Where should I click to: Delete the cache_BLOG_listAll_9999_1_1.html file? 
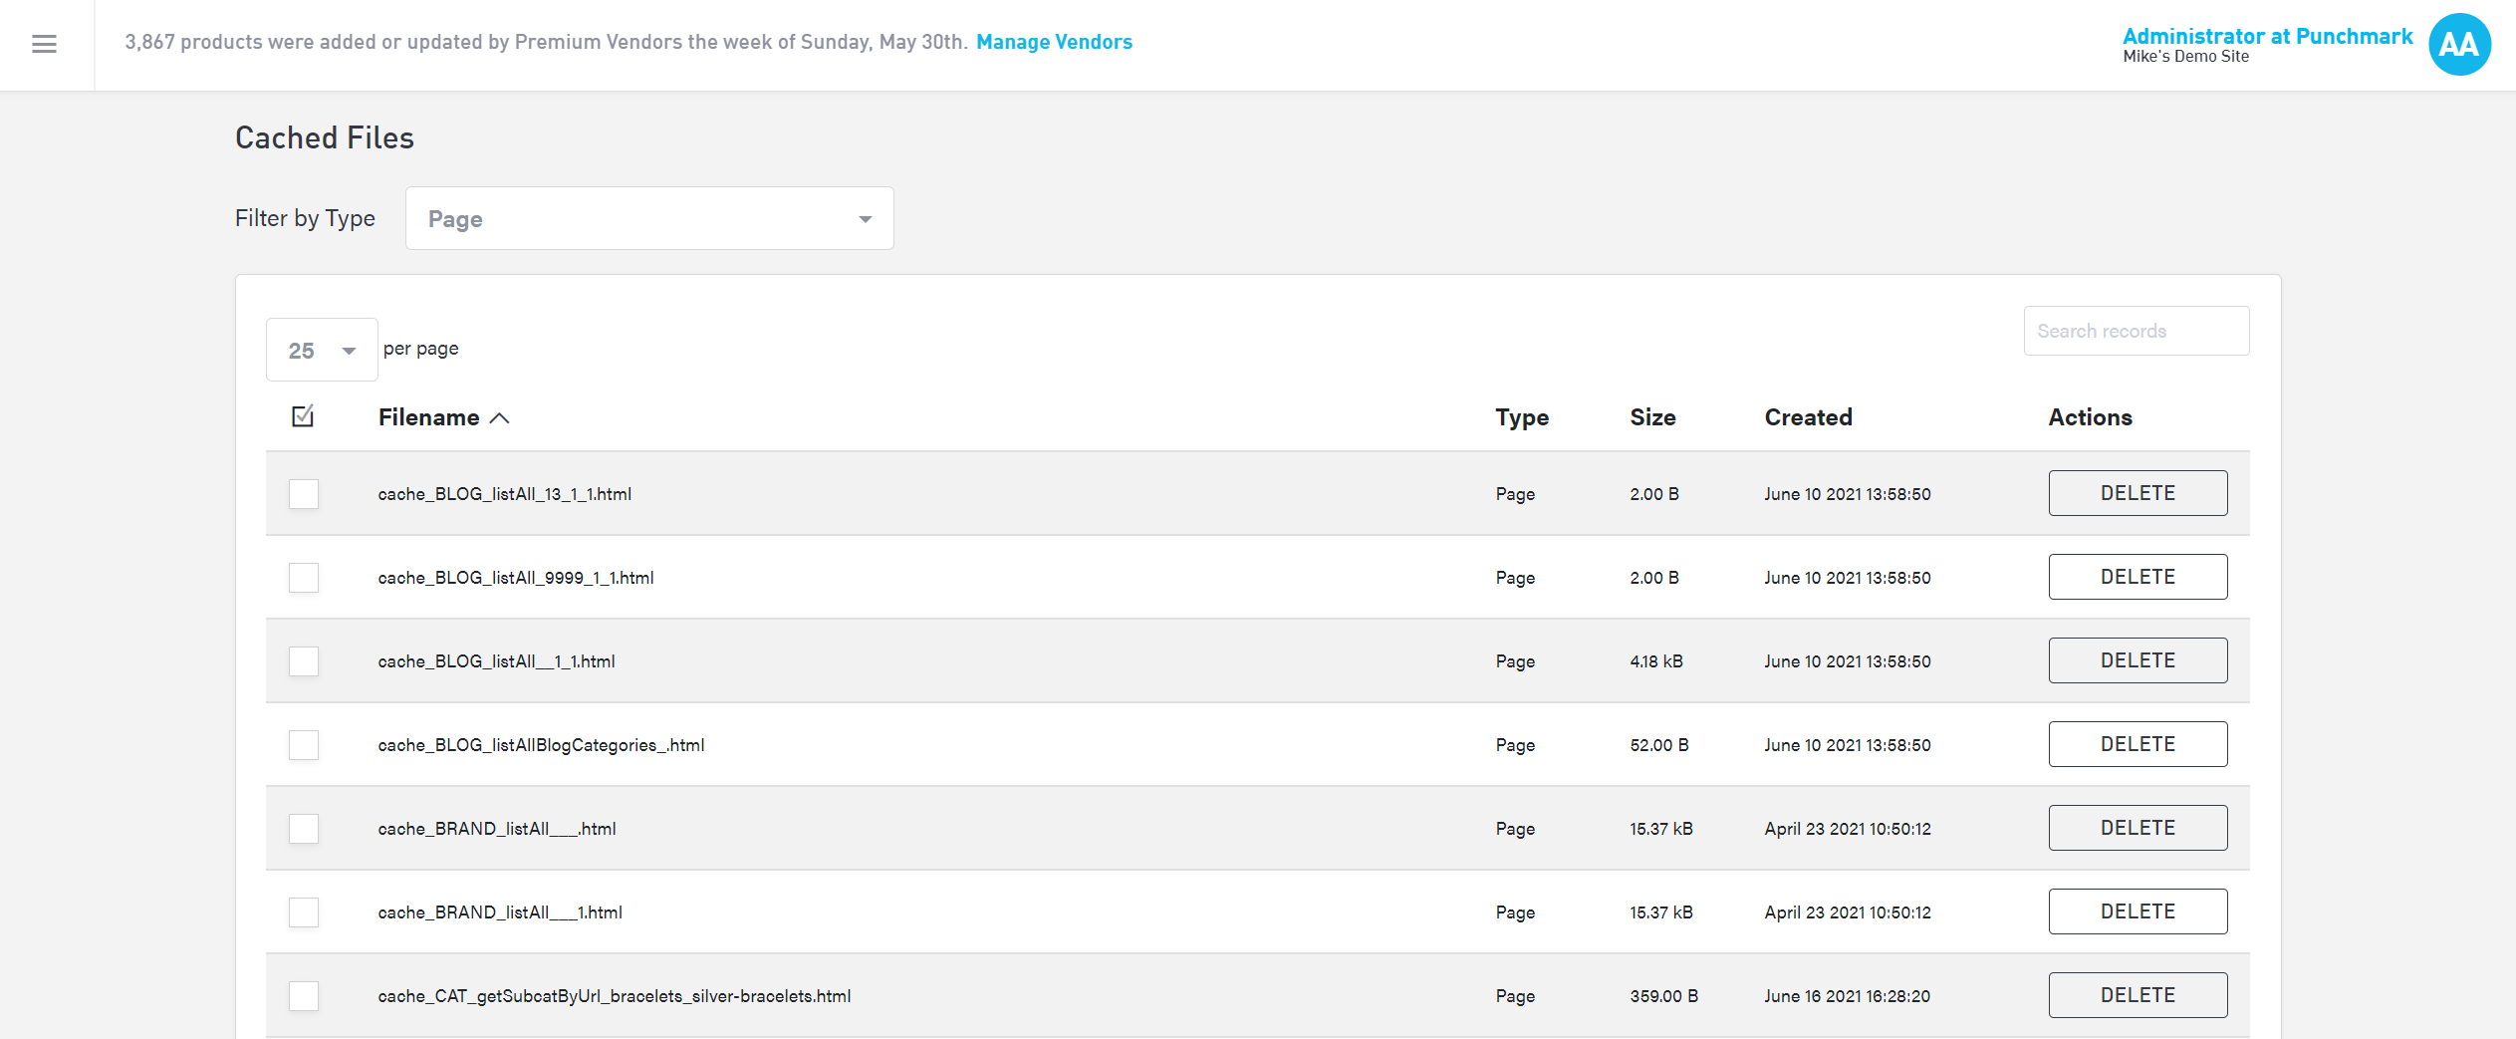tap(2137, 577)
